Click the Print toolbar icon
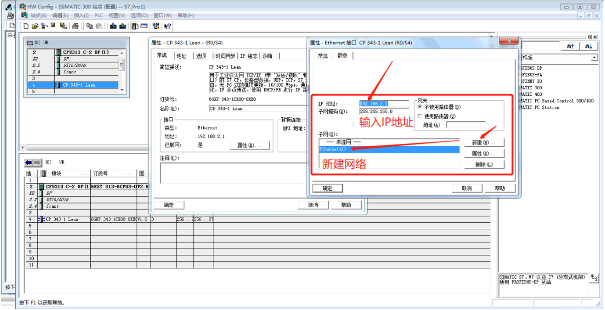 pos(75,26)
